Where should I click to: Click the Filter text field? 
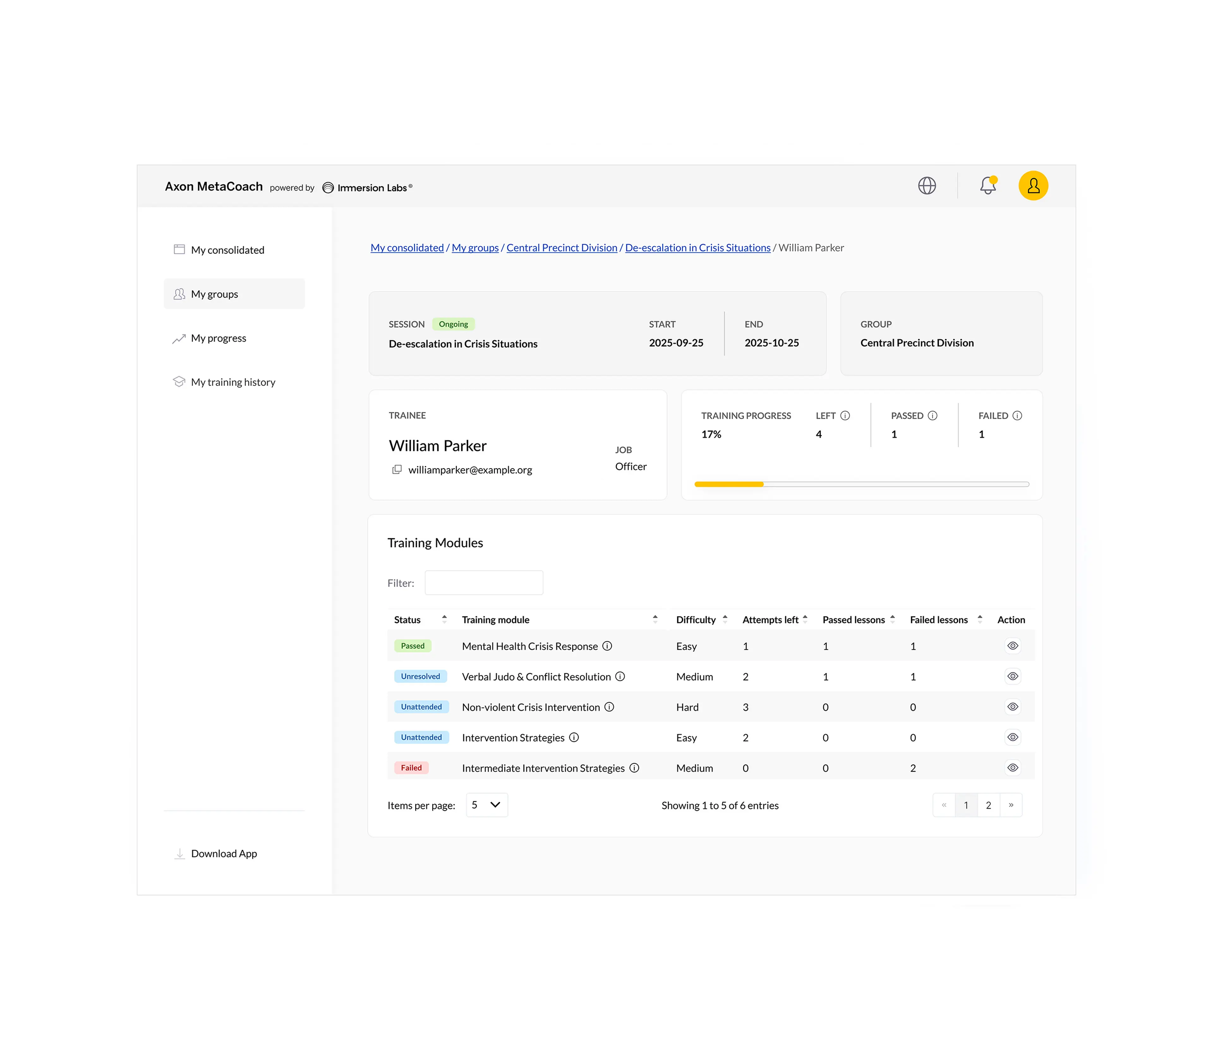click(484, 583)
